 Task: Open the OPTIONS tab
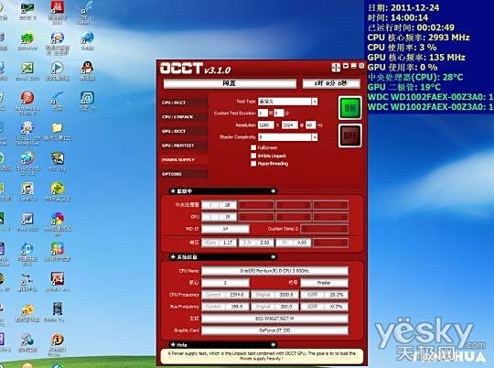(184, 174)
